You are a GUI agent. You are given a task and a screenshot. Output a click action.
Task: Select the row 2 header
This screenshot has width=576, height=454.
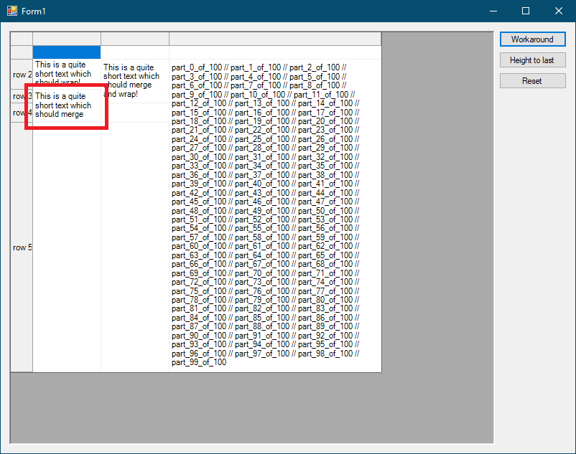[22, 75]
